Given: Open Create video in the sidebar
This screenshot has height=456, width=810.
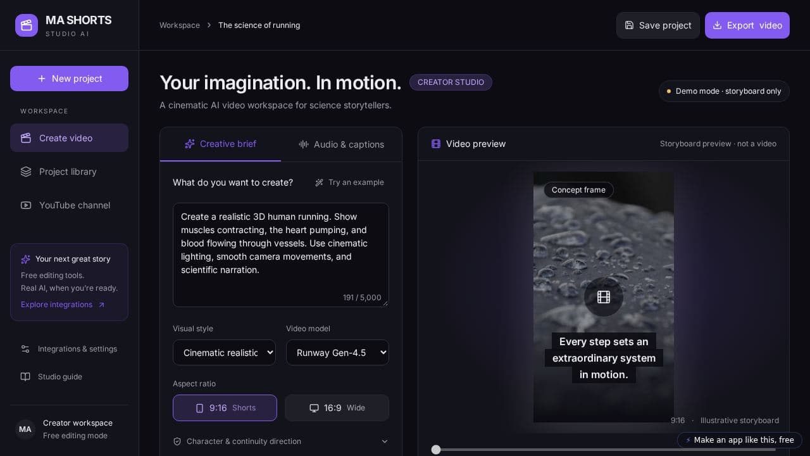Looking at the screenshot, I should pos(69,138).
